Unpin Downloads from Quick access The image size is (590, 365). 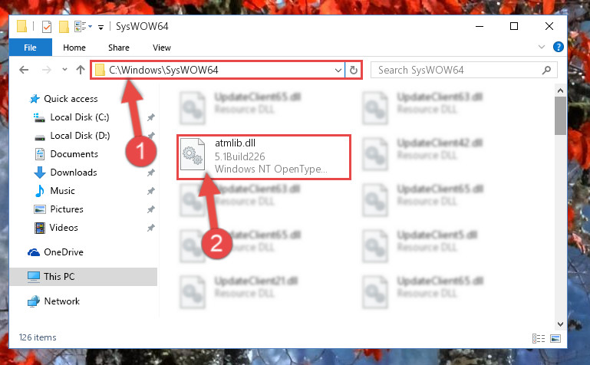pyautogui.click(x=151, y=173)
